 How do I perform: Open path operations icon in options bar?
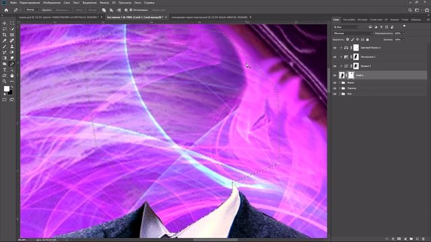[104, 10]
